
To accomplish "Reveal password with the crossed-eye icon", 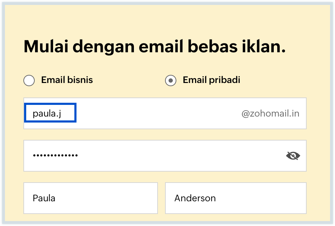I will coord(293,156).
